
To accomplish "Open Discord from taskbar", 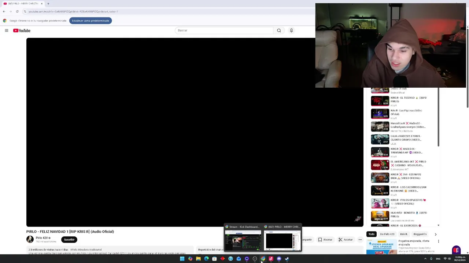I will (x=279, y=259).
